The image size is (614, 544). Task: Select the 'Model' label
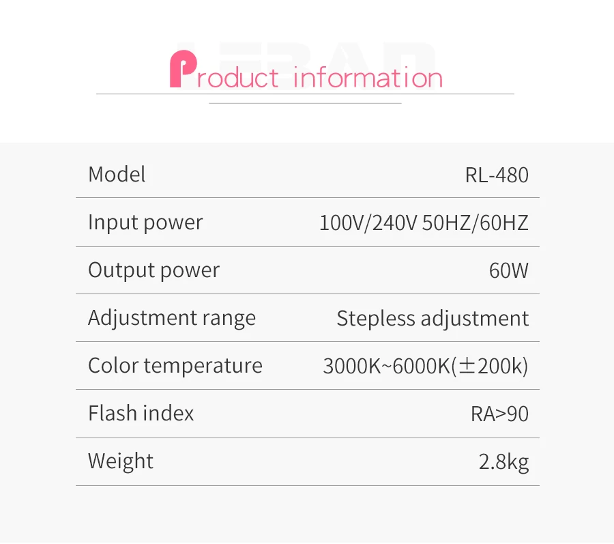[x=117, y=174]
